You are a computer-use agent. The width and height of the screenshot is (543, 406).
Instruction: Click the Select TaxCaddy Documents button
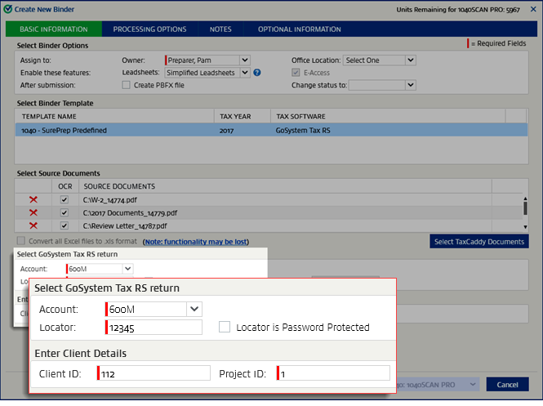[x=479, y=242]
